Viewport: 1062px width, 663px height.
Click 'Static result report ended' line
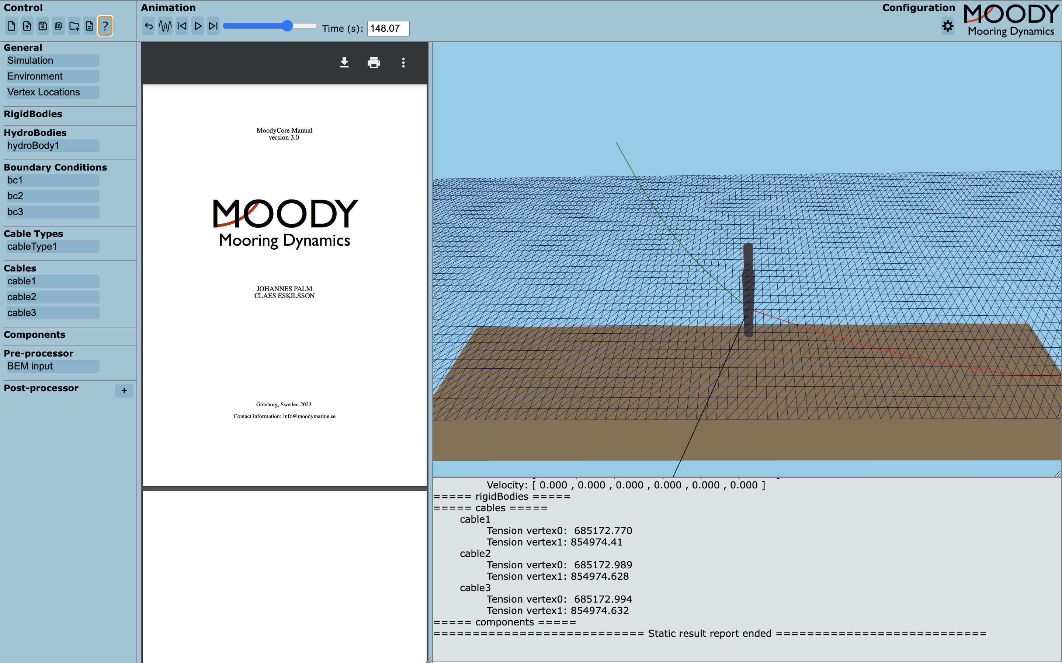(x=709, y=634)
